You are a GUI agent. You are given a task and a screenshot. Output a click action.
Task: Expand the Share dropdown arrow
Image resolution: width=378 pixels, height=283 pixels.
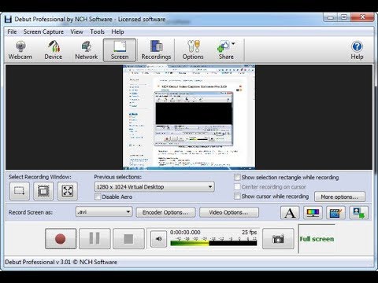(x=233, y=44)
